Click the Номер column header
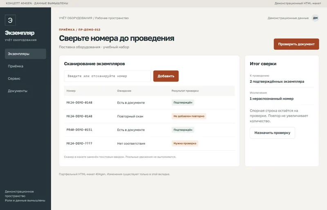327x210 pixels. tap(71, 91)
